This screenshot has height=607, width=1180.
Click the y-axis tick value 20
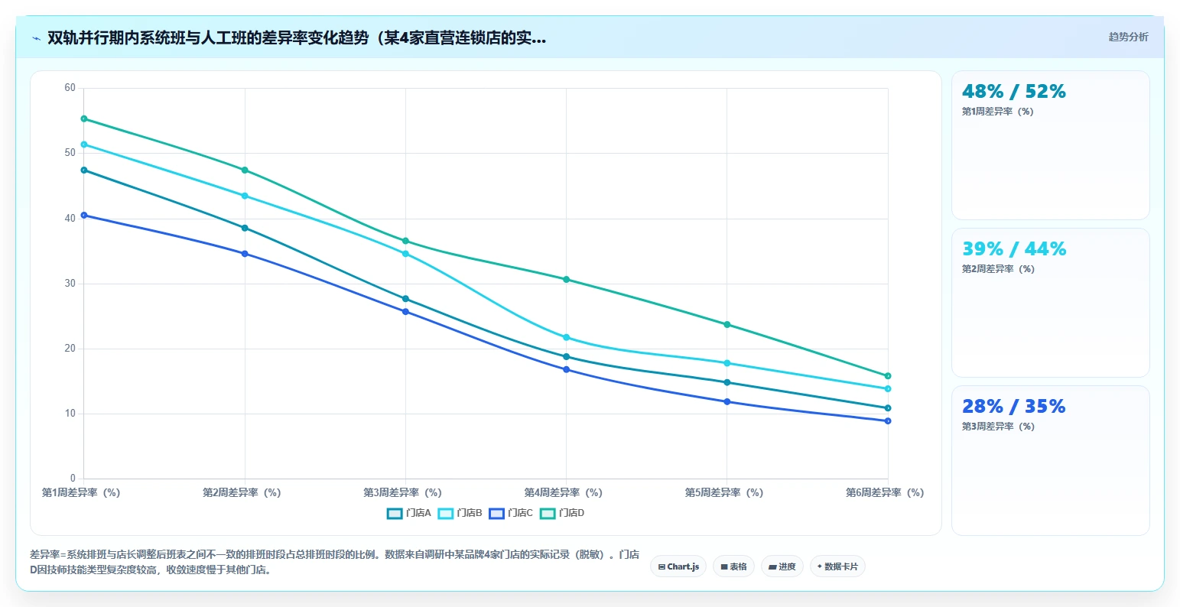tap(70, 349)
